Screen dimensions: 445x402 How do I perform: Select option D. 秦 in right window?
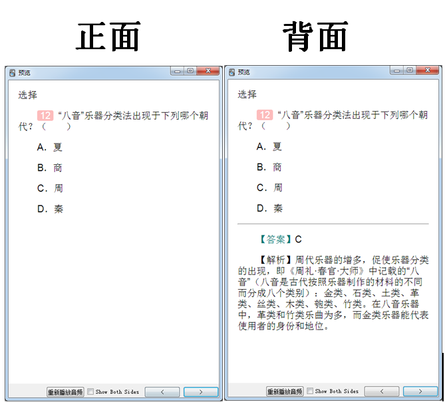(270, 209)
